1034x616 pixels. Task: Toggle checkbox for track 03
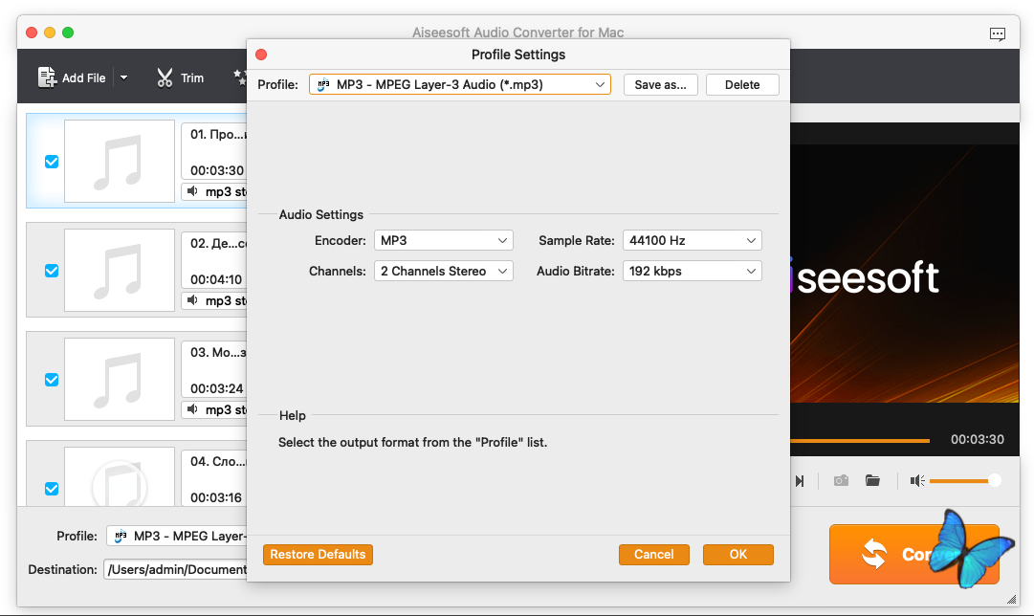coord(52,379)
